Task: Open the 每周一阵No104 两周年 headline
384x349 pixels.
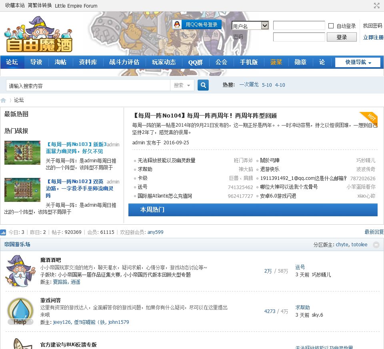Action: click(x=204, y=116)
